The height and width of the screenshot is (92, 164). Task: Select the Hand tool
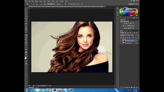[26, 52]
